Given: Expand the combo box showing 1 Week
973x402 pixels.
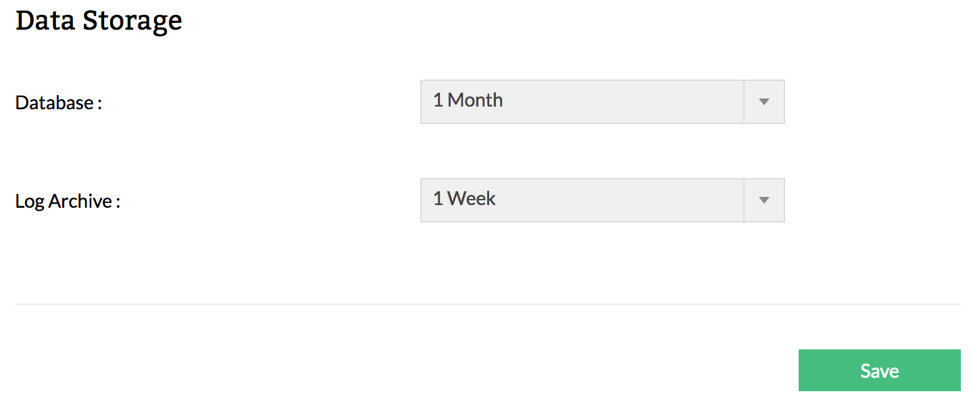Looking at the screenshot, I should (x=601, y=200).
